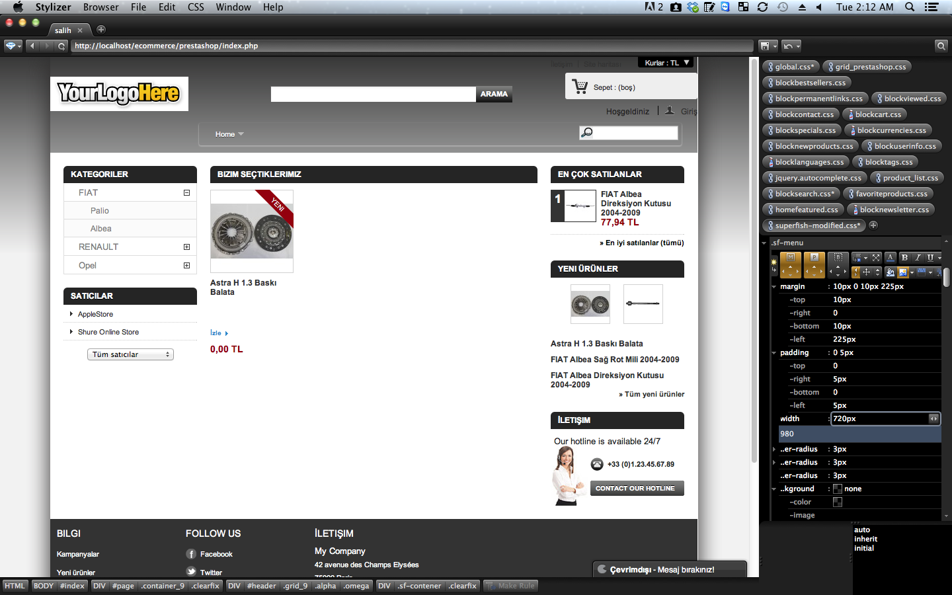Click the vertical up-down arrows icon
952x595 pixels.
pyautogui.click(x=877, y=272)
